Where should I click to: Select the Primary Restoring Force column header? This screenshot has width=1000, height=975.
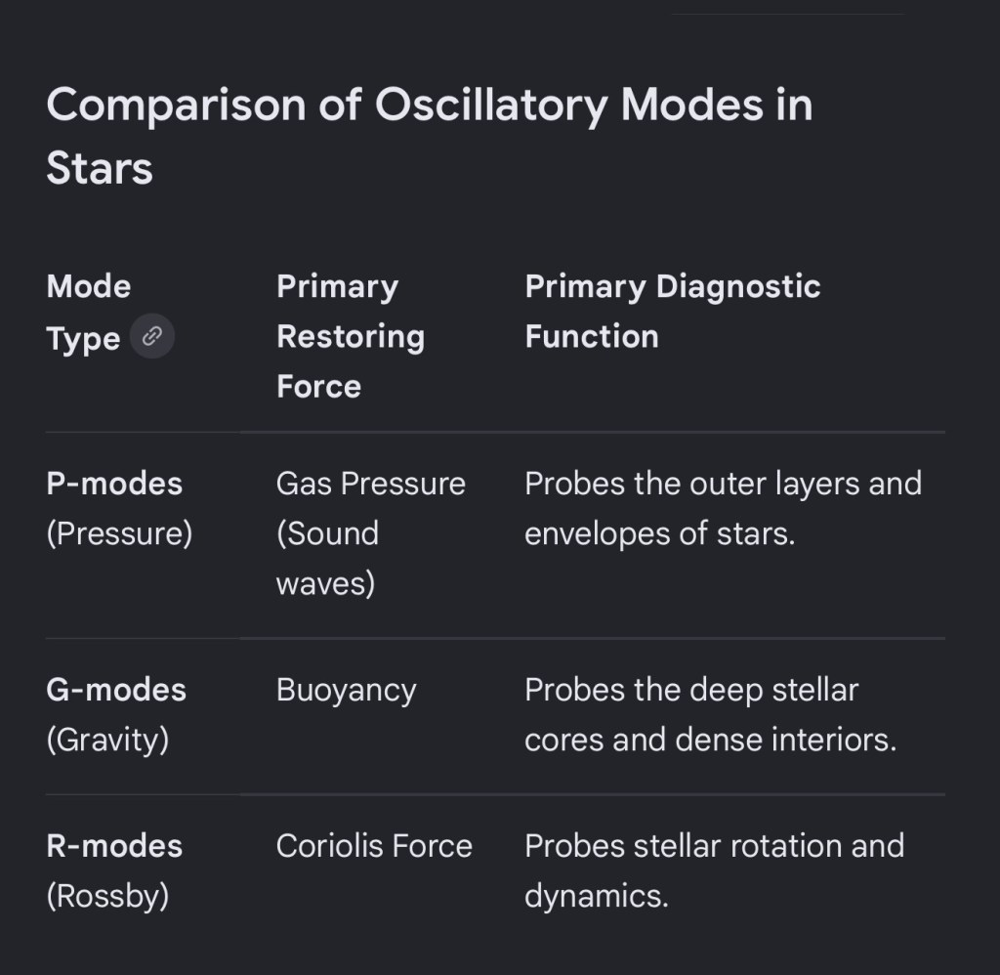tap(350, 336)
